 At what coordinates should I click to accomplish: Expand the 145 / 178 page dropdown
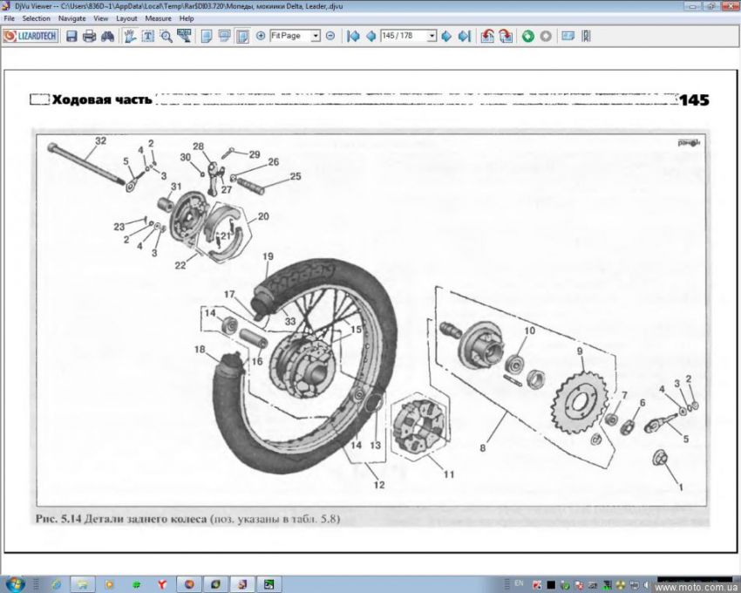coord(432,36)
